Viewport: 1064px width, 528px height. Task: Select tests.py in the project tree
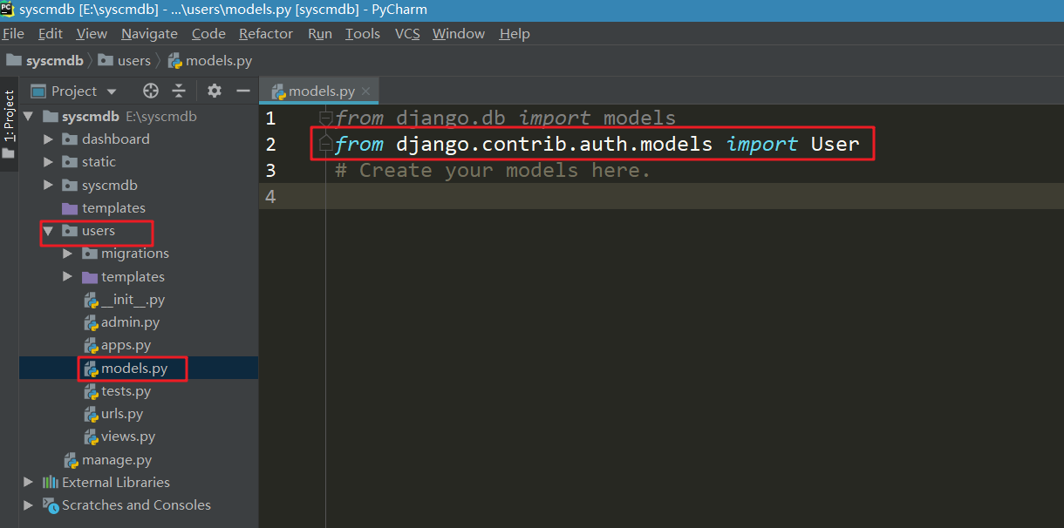click(x=126, y=391)
